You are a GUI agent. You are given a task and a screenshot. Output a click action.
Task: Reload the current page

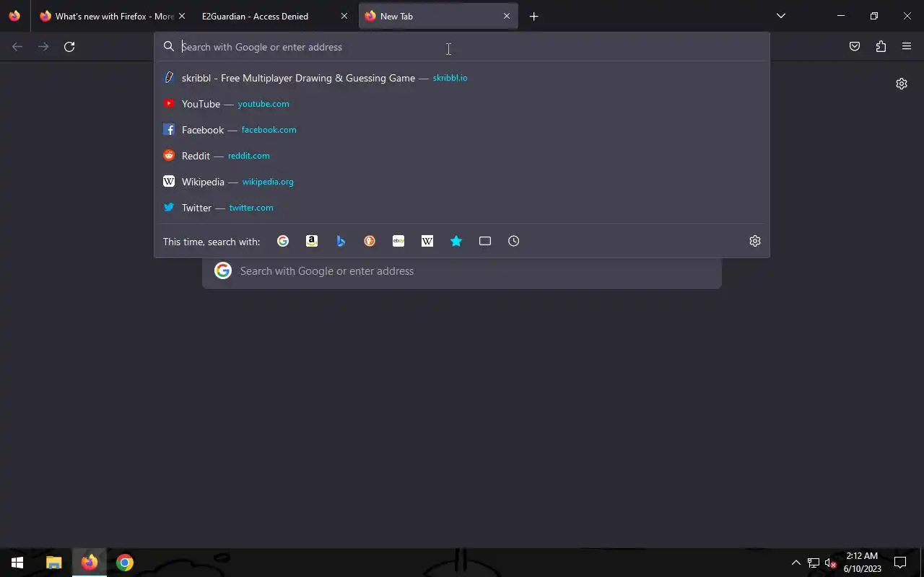[x=69, y=46]
